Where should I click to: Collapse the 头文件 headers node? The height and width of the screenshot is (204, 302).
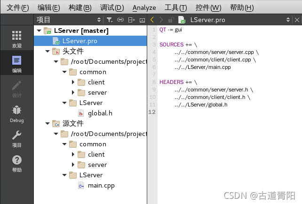pyautogui.click(x=48, y=51)
